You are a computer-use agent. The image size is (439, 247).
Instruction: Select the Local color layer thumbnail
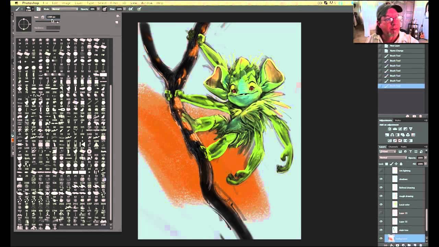[395, 204]
